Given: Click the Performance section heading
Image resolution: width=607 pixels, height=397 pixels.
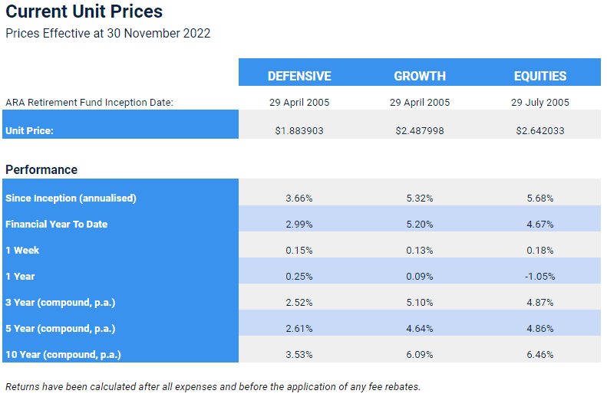Looking at the screenshot, I should [41, 169].
